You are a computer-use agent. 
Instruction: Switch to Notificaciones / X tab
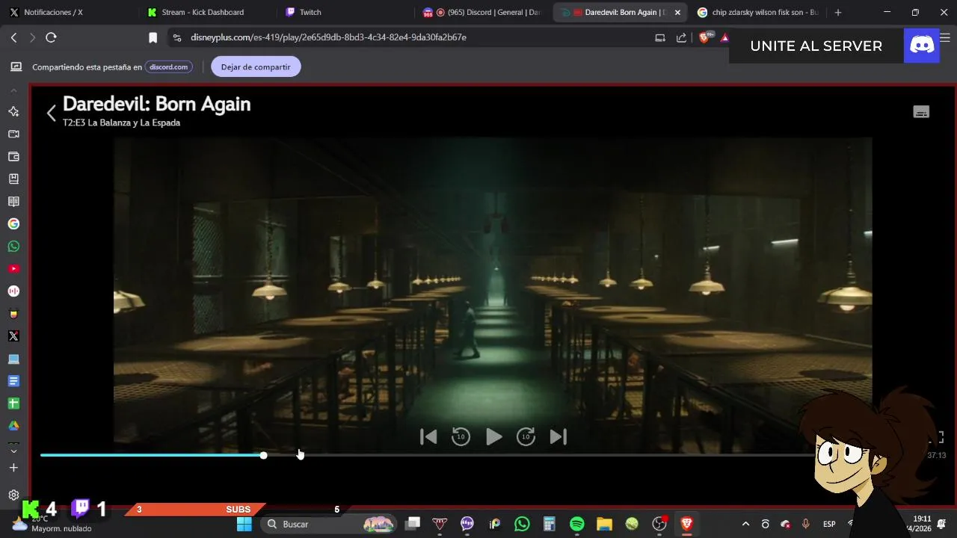click(67, 12)
